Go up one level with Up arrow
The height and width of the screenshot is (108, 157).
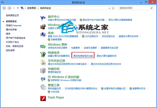coord(18,8)
